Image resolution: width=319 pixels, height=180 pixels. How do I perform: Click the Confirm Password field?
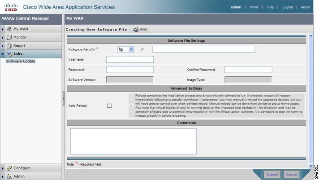pos(248,70)
